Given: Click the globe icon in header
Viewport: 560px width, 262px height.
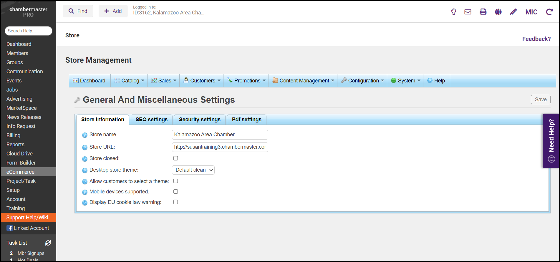Looking at the screenshot, I should click(x=498, y=12).
